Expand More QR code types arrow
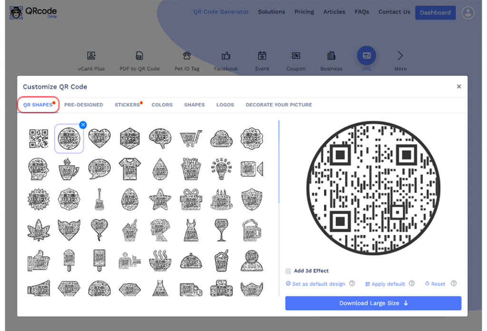The height and width of the screenshot is (331, 487). [400, 56]
